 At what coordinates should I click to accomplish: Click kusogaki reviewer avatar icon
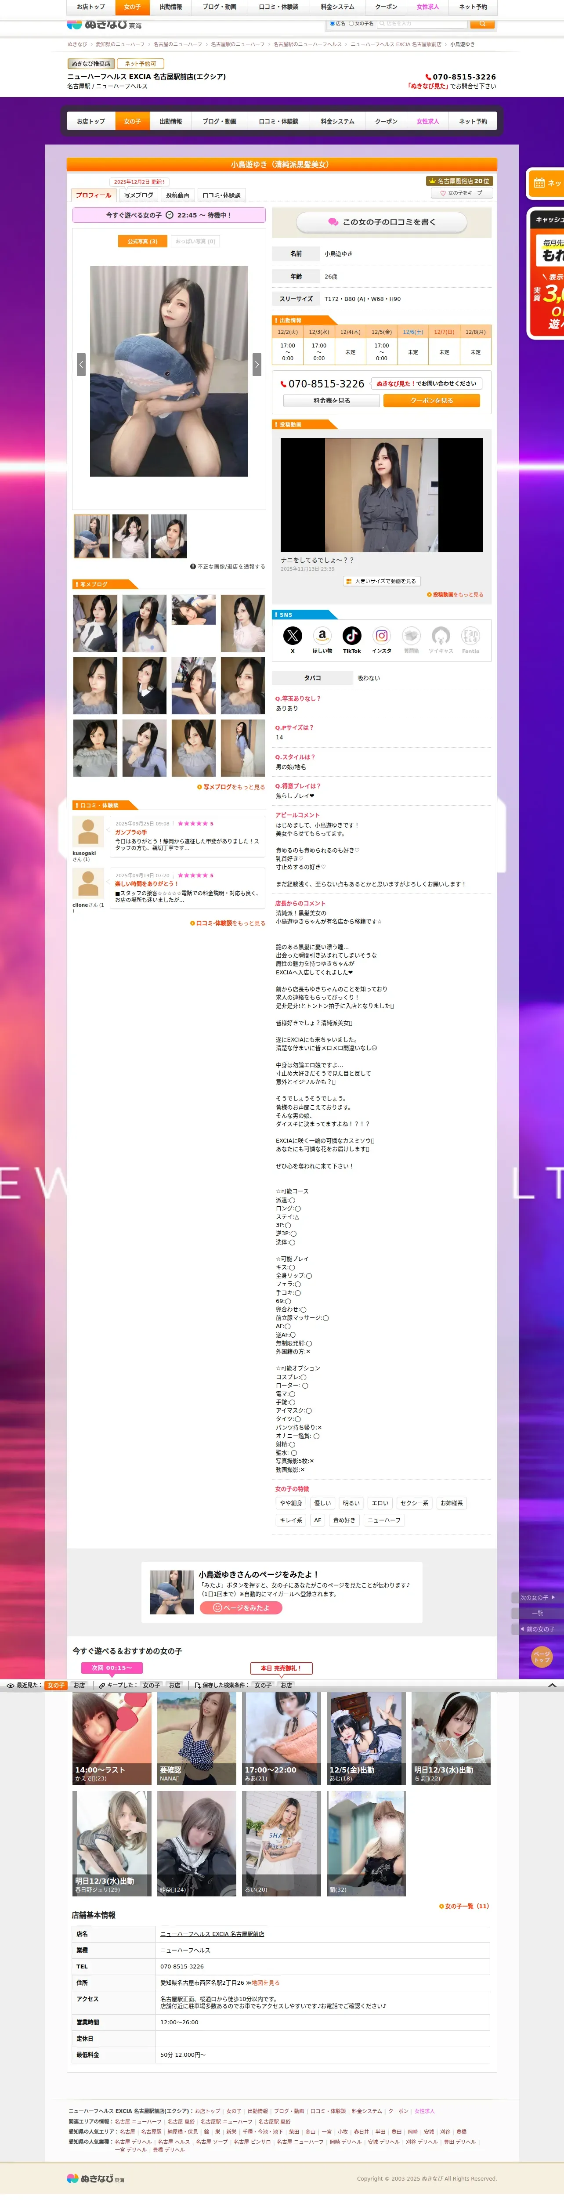tap(87, 831)
